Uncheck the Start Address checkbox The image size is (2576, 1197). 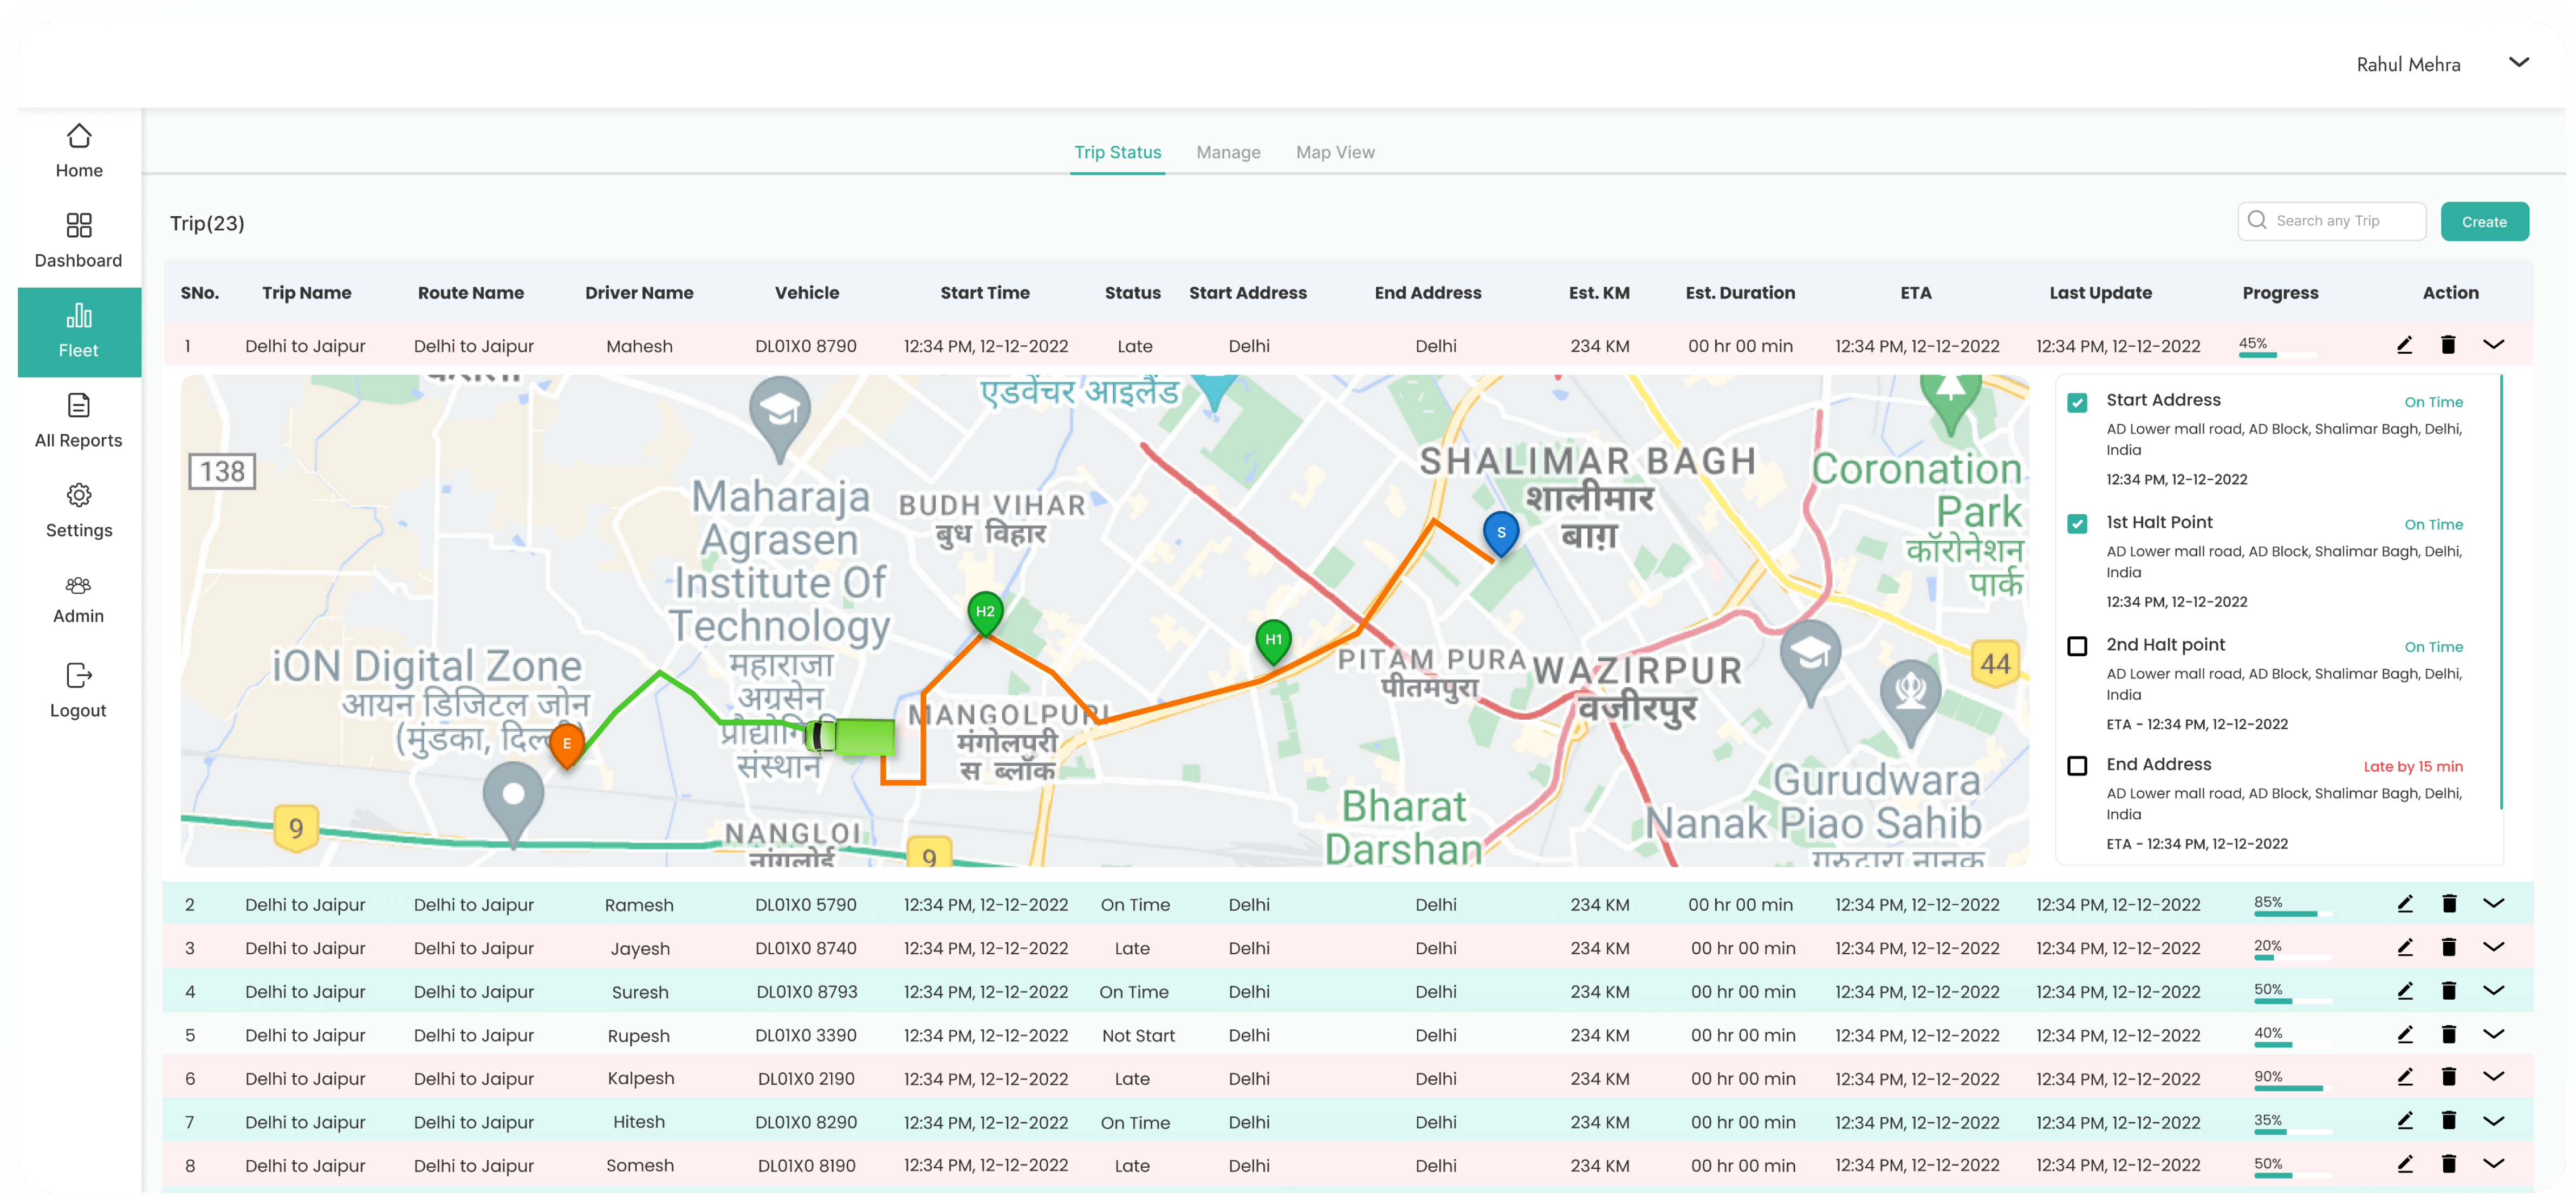pyautogui.click(x=2079, y=402)
